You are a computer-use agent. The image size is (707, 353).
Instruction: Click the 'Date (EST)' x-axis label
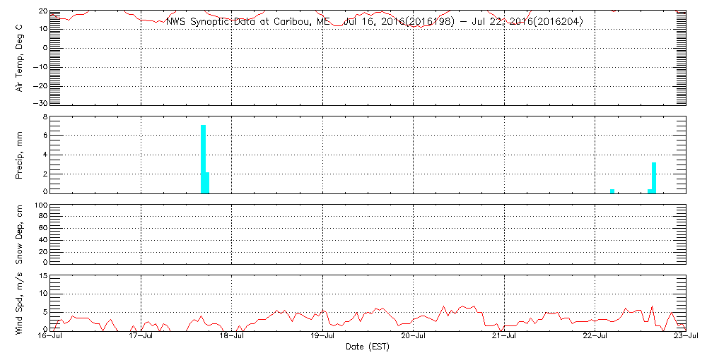(x=367, y=347)
